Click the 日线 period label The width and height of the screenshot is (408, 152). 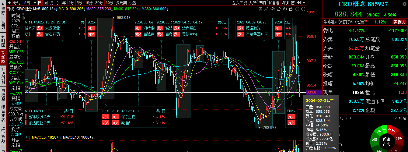(x=10, y=9)
